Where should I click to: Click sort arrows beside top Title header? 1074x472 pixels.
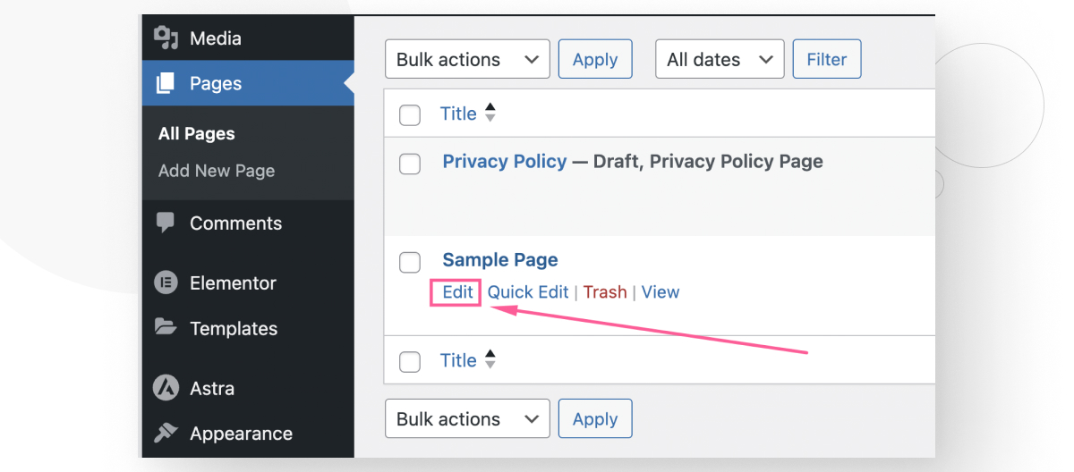click(490, 113)
